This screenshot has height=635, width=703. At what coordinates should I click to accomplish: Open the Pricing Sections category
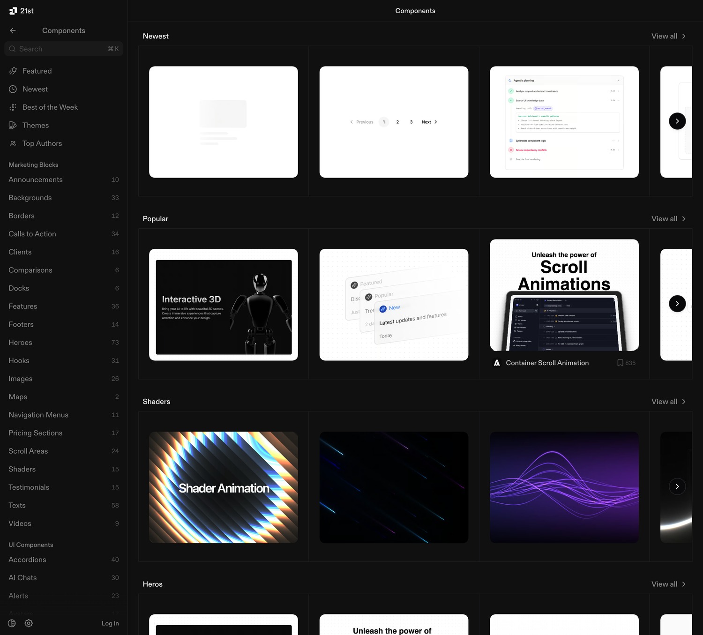[x=64, y=433]
